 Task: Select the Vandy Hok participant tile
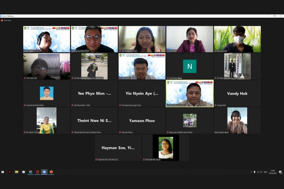pos(237,93)
